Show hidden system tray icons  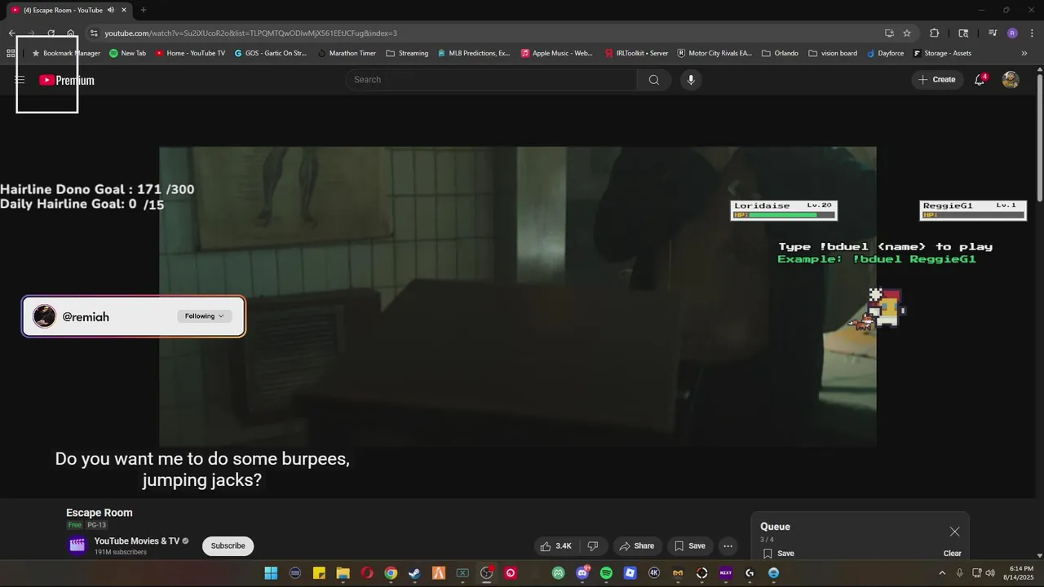coord(942,573)
